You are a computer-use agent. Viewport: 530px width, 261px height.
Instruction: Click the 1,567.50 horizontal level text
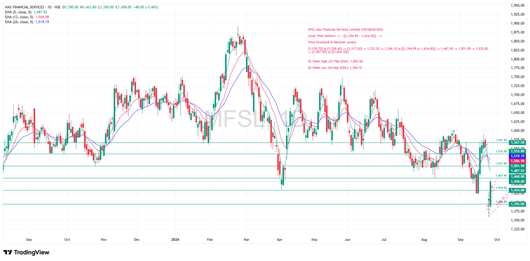[x=500, y=140]
